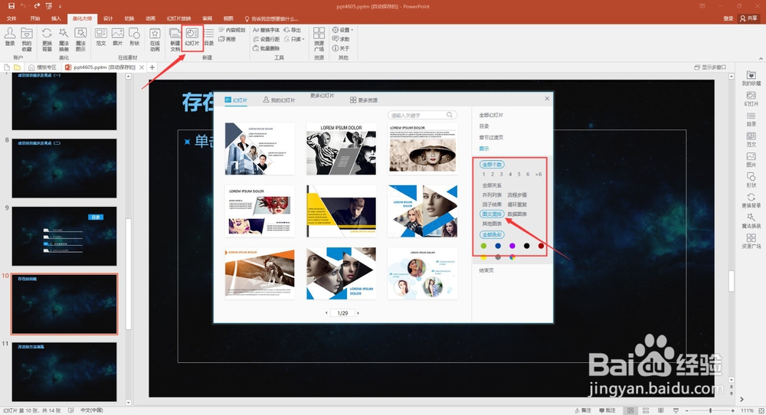766x415 pixels.
Task: Switch to the 动画 ribbon tab
Action: coord(150,18)
